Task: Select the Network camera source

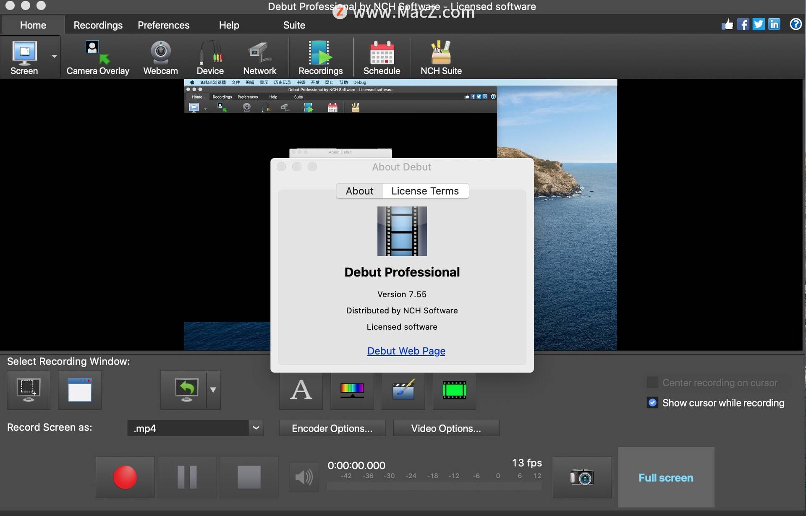Action: tap(259, 57)
